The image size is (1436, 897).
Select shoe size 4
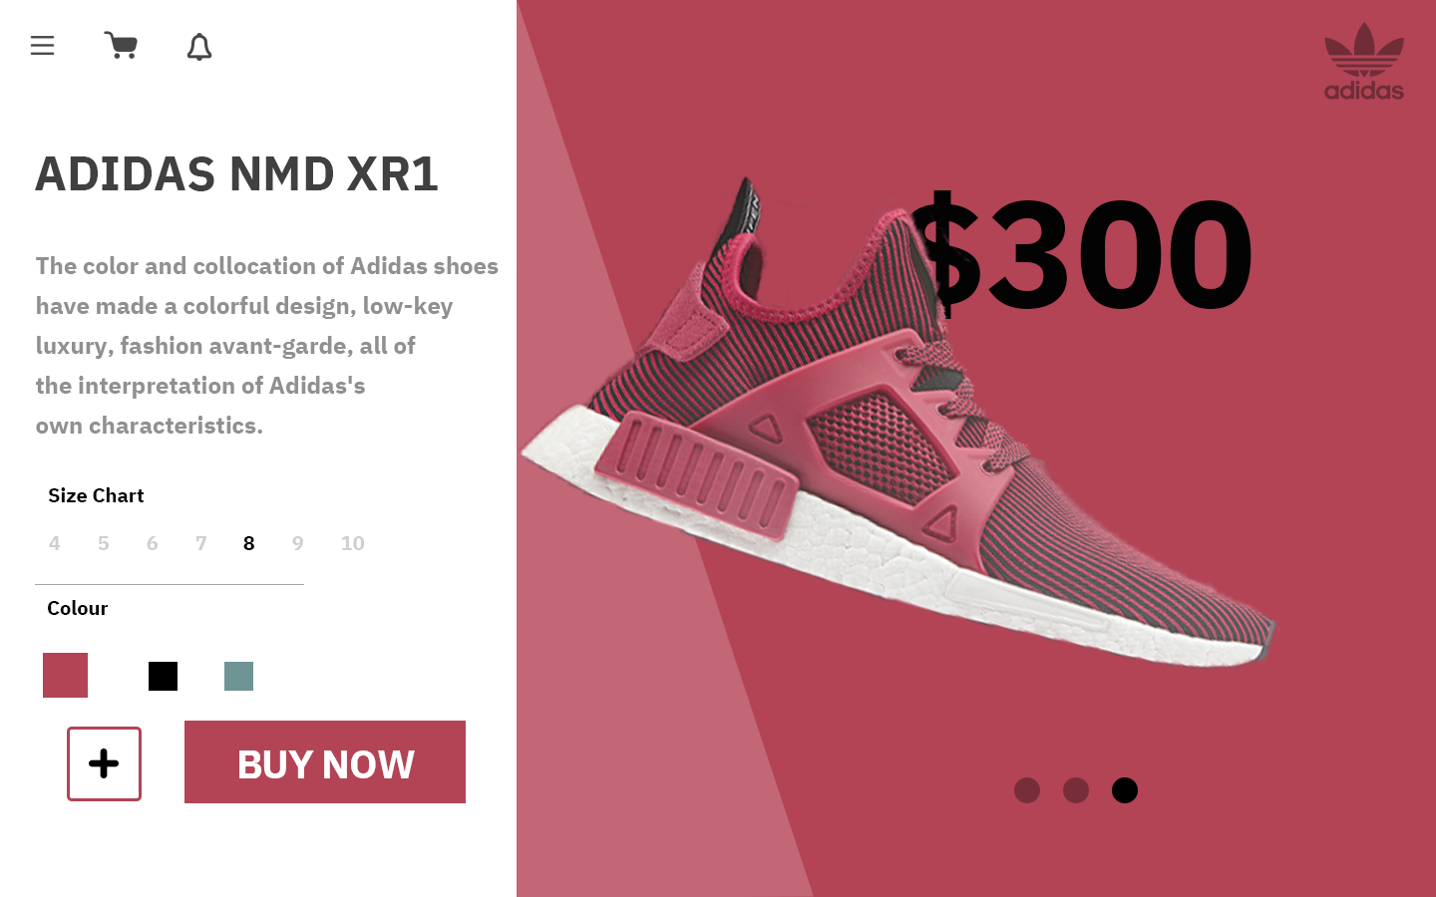click(54, 543)
